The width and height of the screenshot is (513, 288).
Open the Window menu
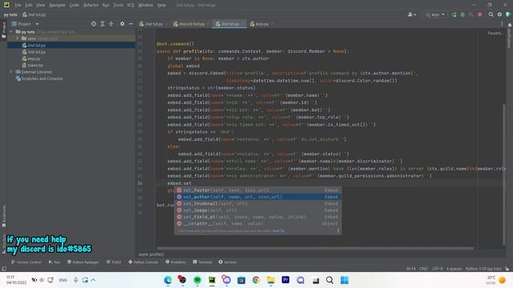coord(146,5)
